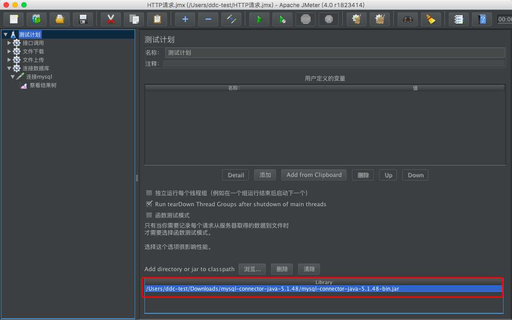
Task: Click the Cut scissors icon
Action: tap(111, 19)
